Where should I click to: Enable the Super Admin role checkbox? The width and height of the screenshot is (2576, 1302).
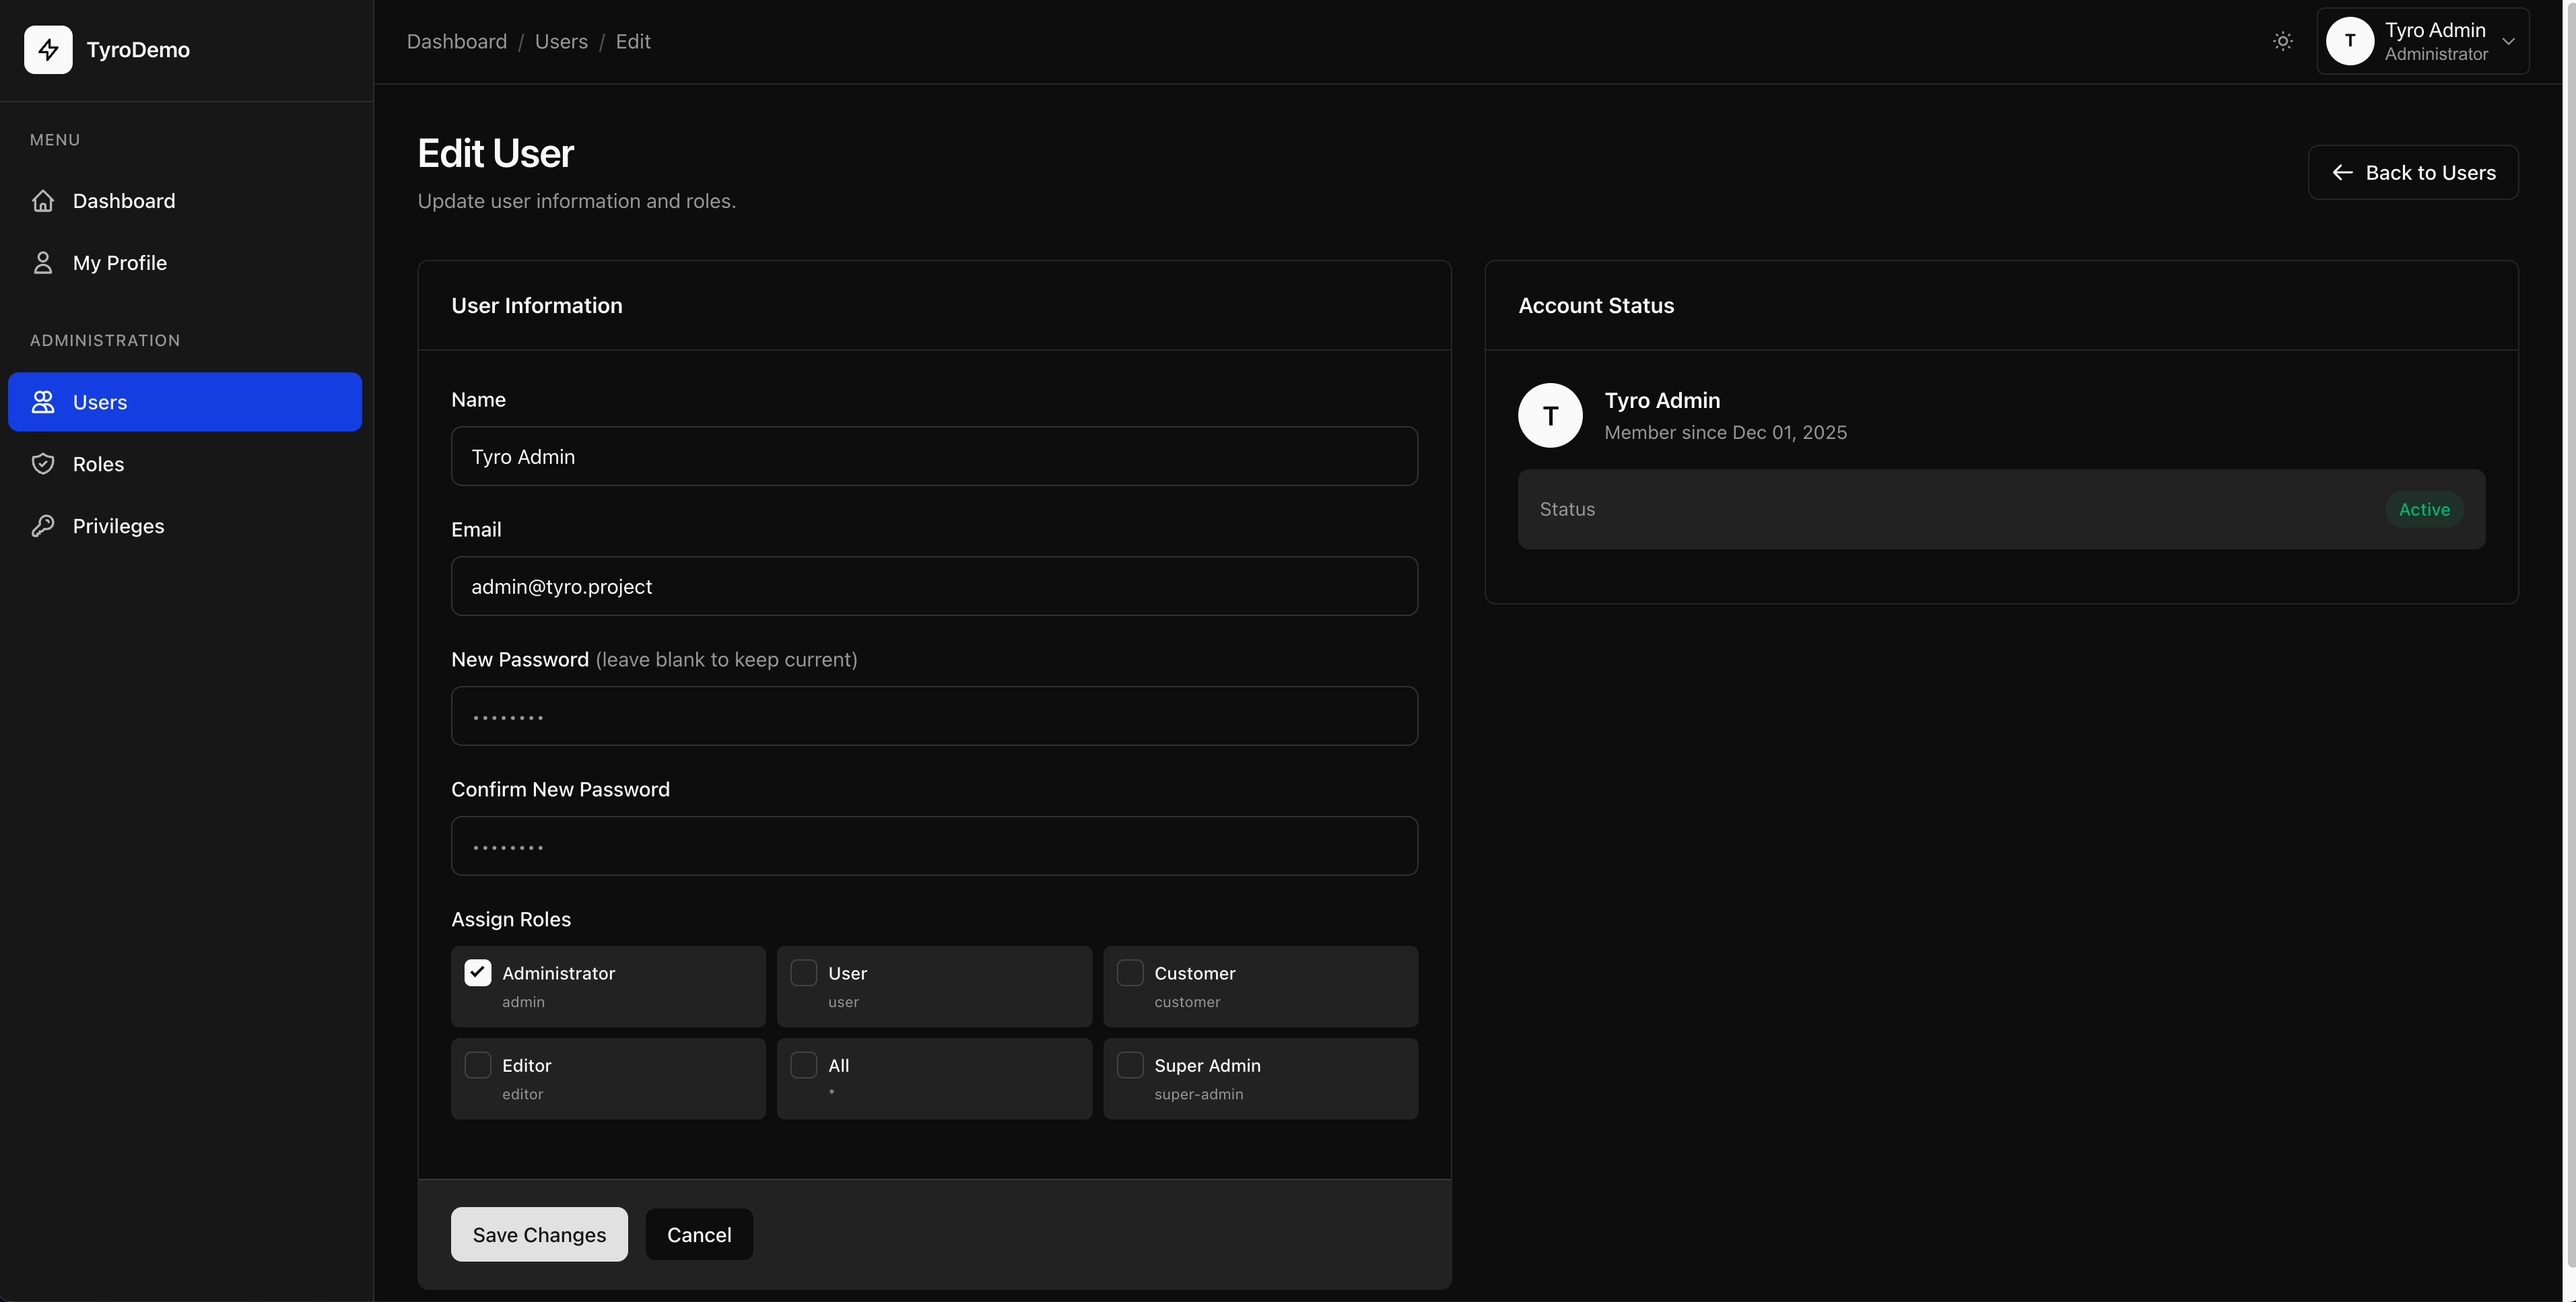1130,1065
